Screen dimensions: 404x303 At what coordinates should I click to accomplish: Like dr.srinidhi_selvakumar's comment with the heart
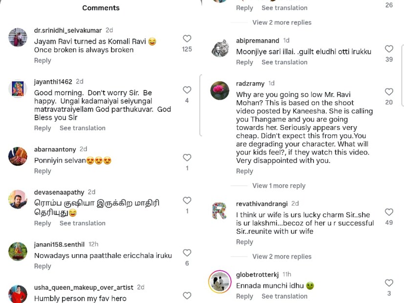tap(187, 39)
